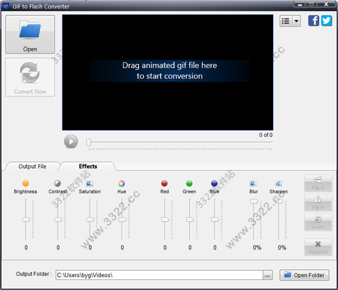Click the drag-and-drop preview area
Viewport: 338px width, 290px height.
168,72
